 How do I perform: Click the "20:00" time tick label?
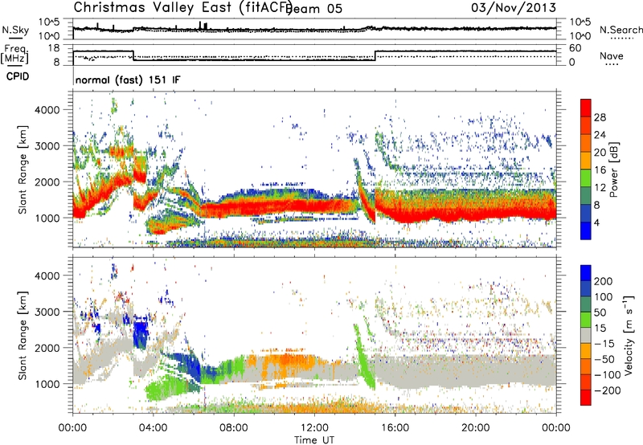click(475, 428)
